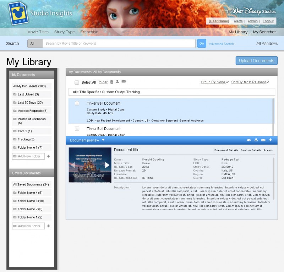Open the Movie Titles menu
Screen dimensions: 284x272
pos(38,32)
